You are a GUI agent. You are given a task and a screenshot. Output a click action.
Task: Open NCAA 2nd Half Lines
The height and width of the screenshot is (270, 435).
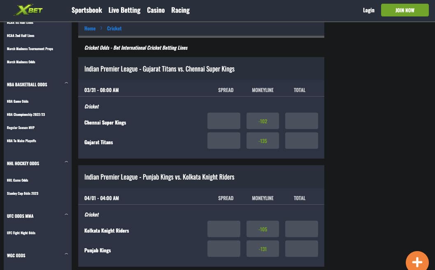pyautogui.click(x=21, y=36)
